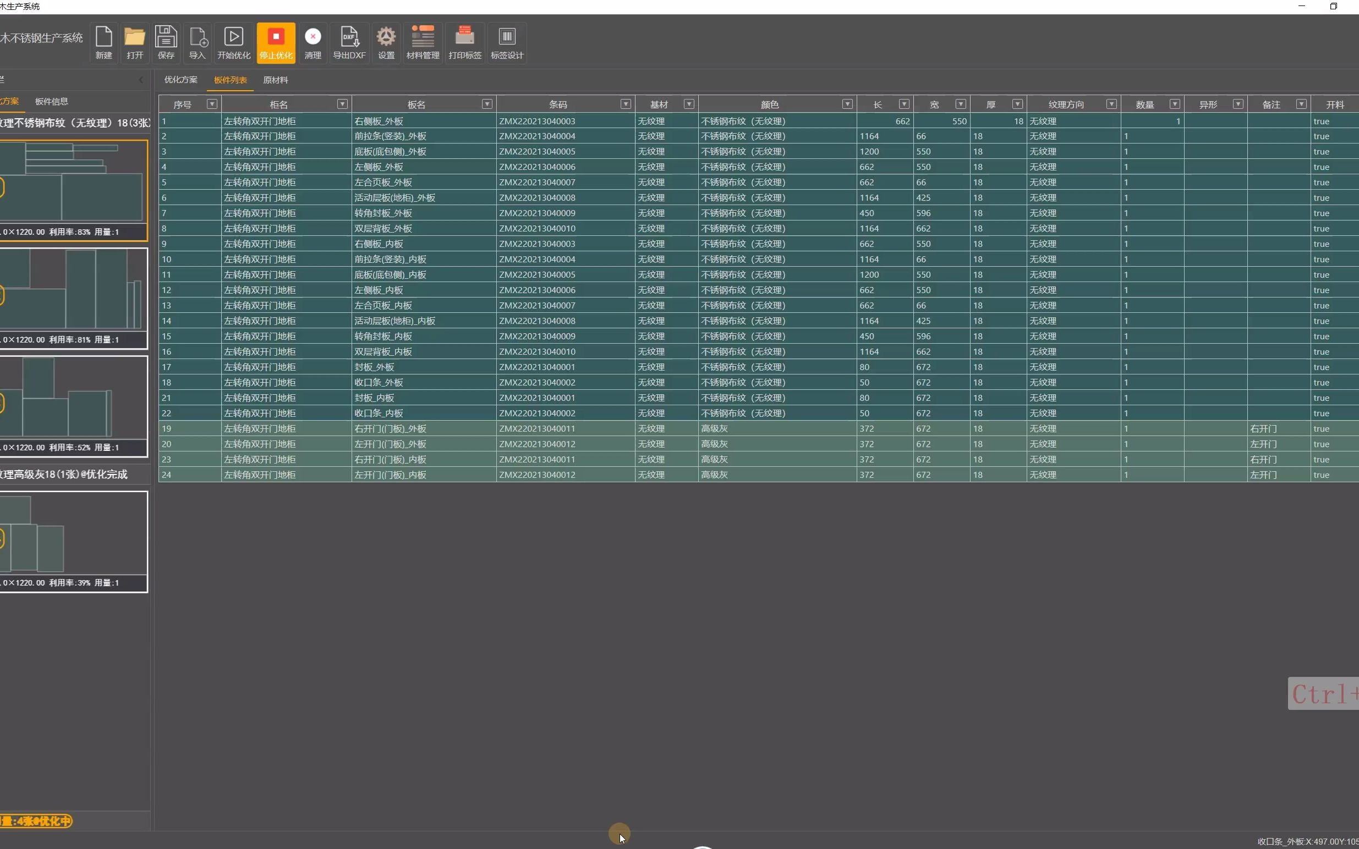Open filter dropdown for 序号 column

[x=212, y=104]
